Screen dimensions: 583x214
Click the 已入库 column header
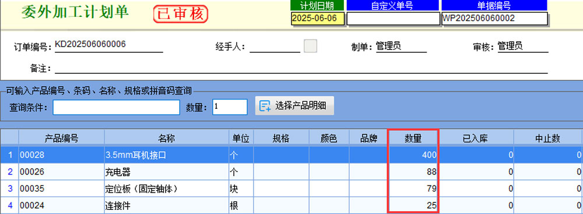477,139
